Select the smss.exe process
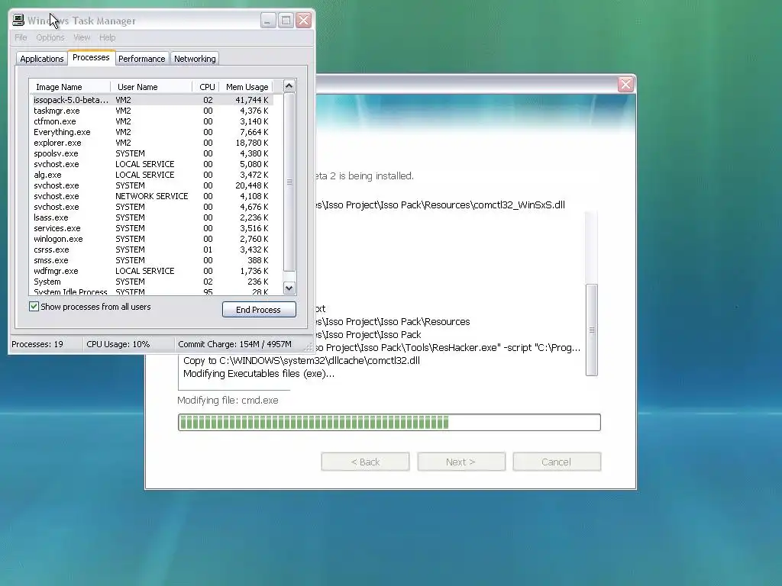Viewport: 782px width, 586px height. [152, 260]
